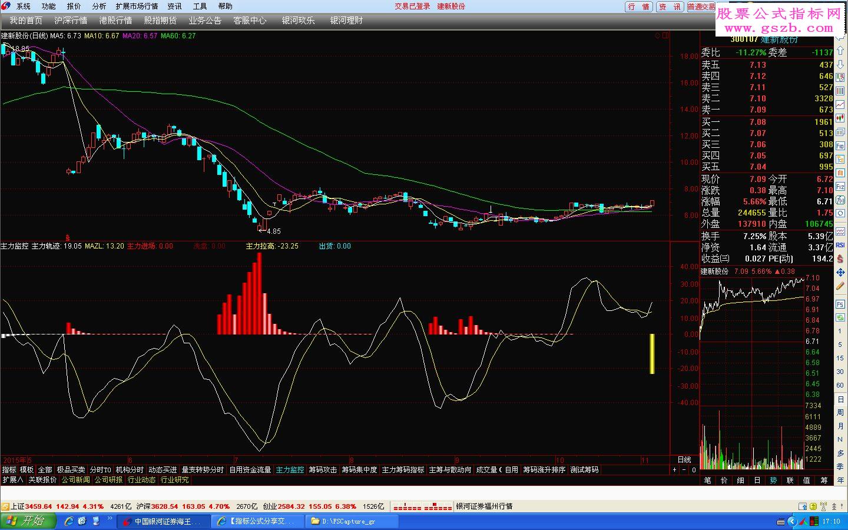Screen dimensions: 848x530
Task: Select the 筹码攻击 indicator tab
Action: 323,470
